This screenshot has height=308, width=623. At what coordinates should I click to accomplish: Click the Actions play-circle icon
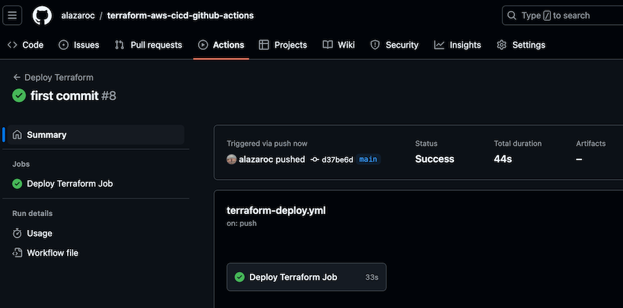coord(203,45)
